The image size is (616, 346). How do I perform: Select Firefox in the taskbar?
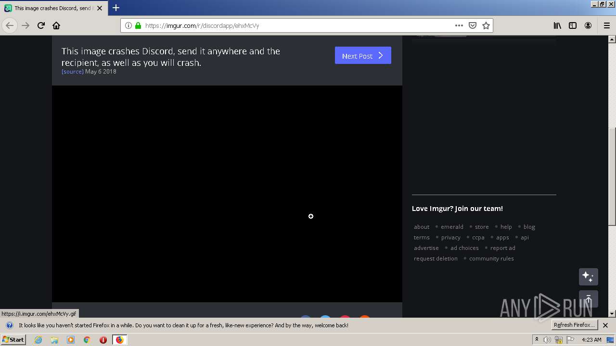(x=119, y=340)
